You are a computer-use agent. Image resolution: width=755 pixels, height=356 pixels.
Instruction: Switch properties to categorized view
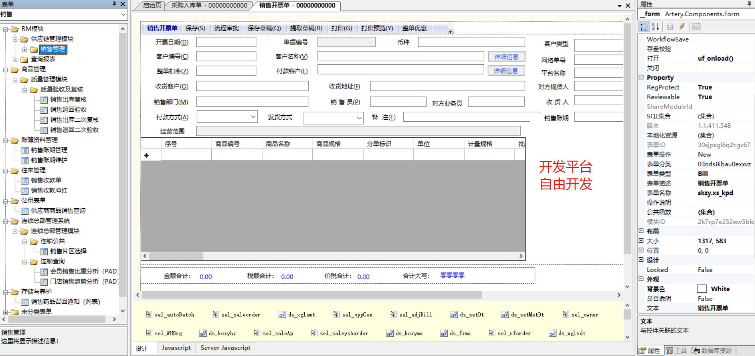[643, 27]
